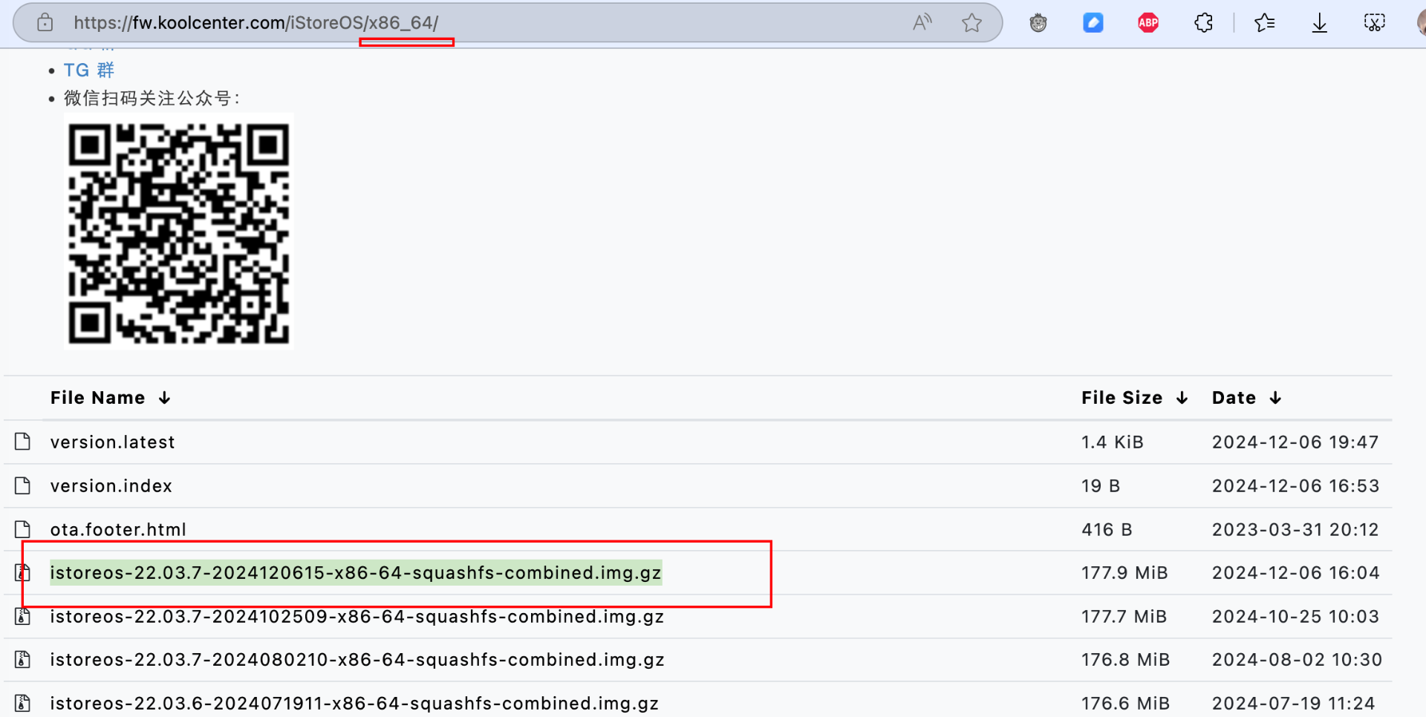The height and width of the screenshot is (717, 1426).
Task: Download istoreos-22.03.7-2024120615 image file
Action: pyautogui.click(x=355, y=573)
